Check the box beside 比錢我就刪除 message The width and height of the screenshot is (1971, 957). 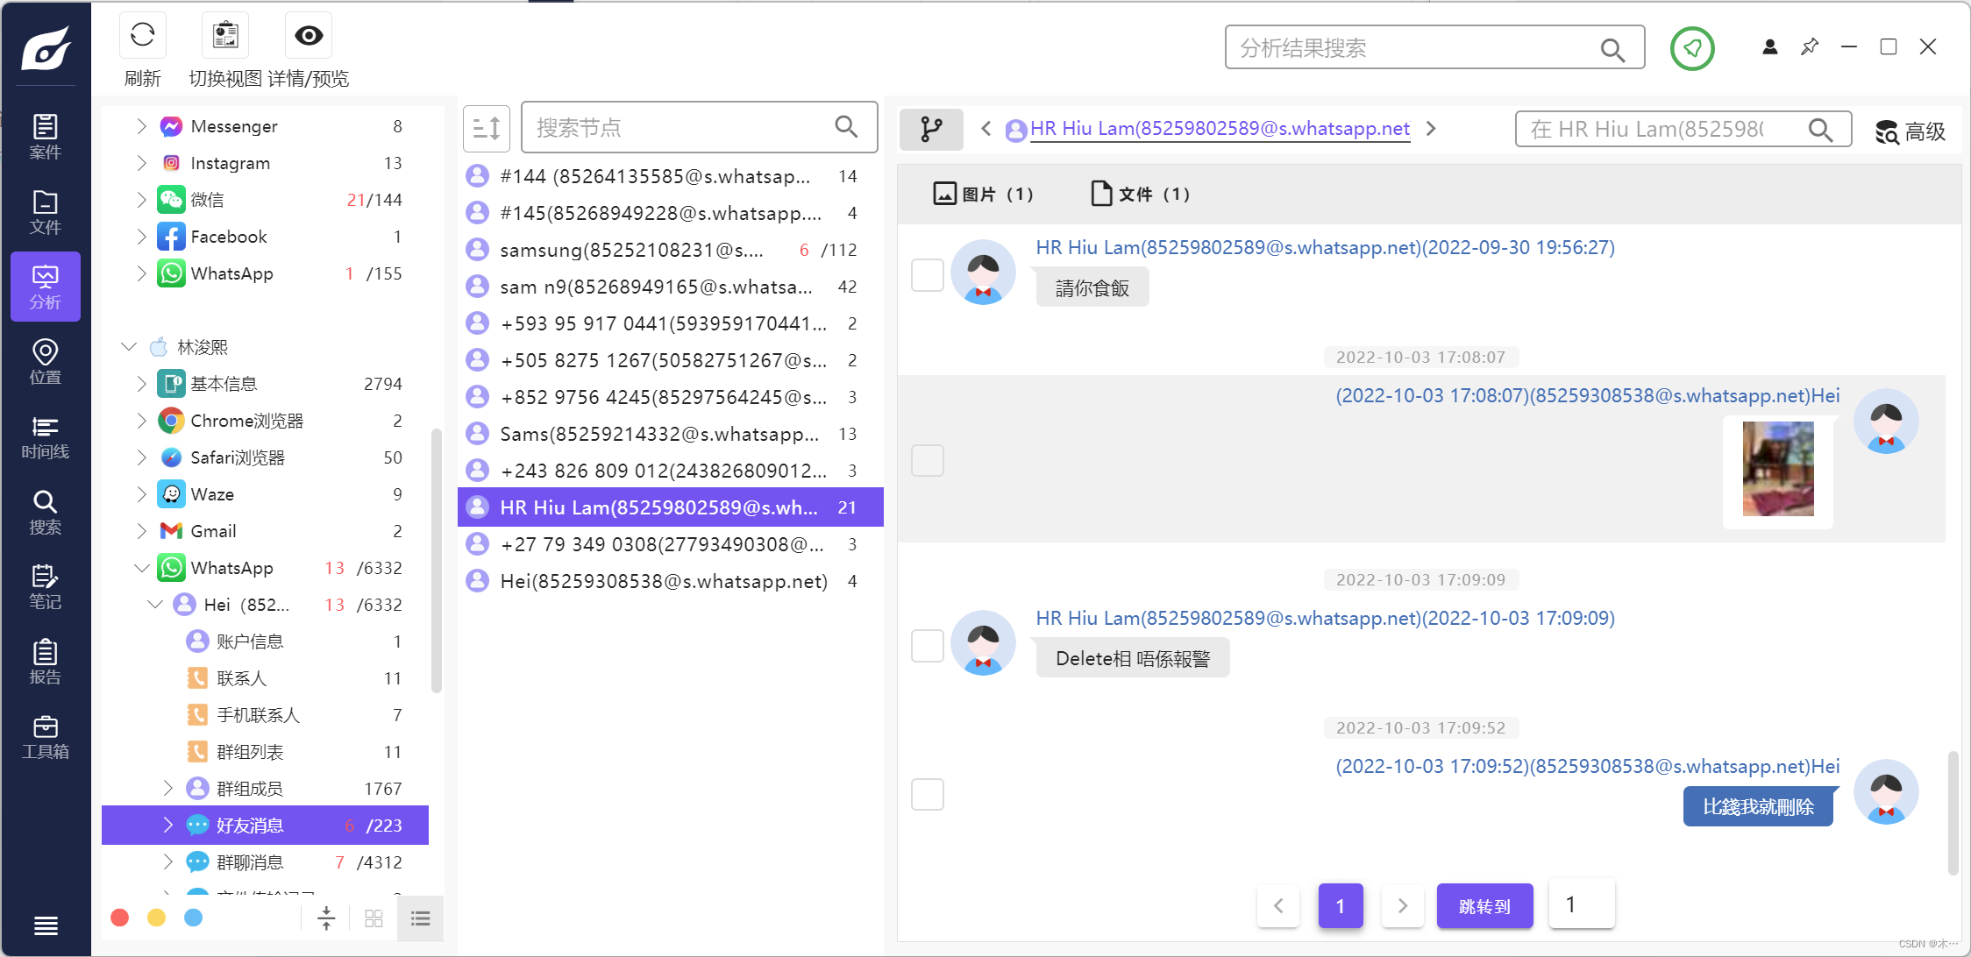[927, 794]
